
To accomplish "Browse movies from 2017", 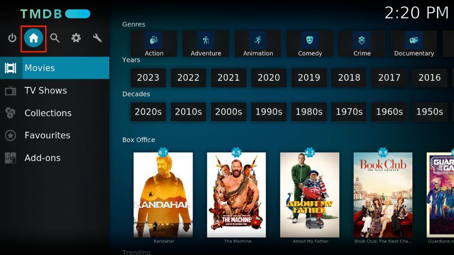I will (x=389, y=78).
